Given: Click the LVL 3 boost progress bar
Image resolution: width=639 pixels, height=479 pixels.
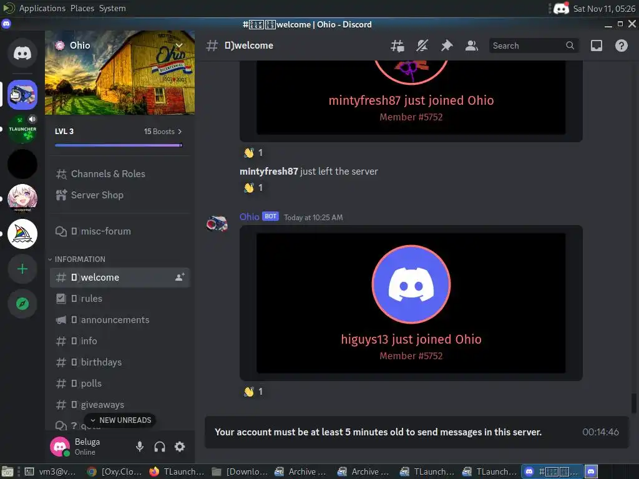Looking at the screenshot, I should point(119,145).
